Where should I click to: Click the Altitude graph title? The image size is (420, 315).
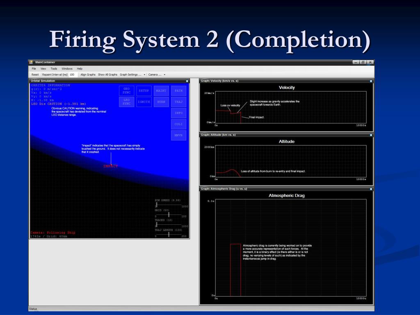pyautogui.click(x=287, y=142)
